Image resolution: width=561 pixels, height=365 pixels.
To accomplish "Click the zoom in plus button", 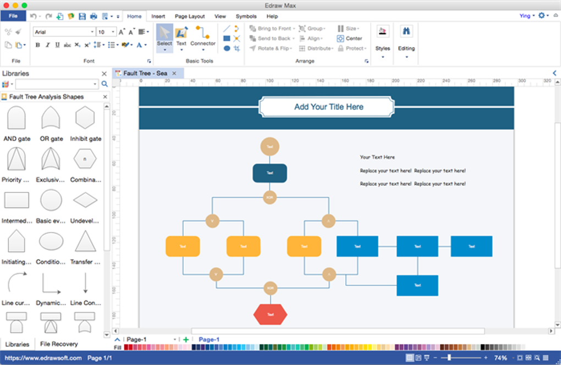I will 486,358.
